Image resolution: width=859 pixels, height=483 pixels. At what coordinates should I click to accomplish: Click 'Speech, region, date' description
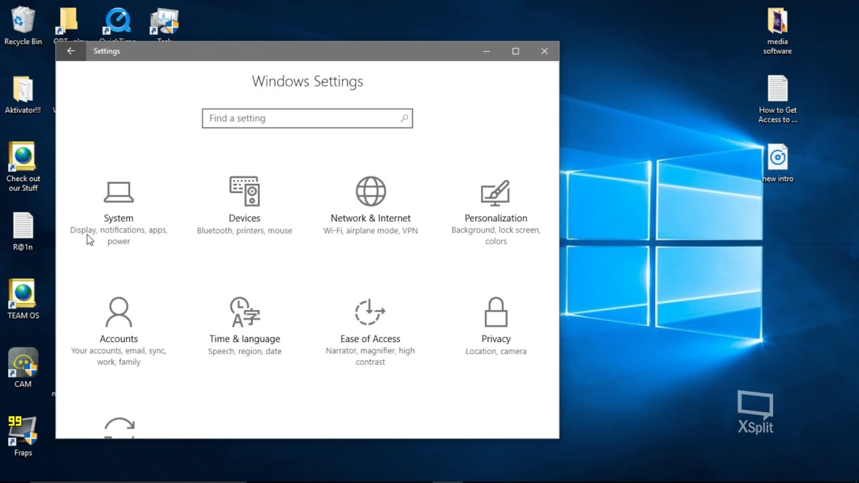245,352
